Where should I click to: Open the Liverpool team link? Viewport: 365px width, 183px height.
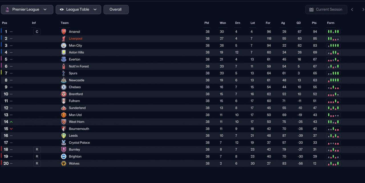point(76,38)
